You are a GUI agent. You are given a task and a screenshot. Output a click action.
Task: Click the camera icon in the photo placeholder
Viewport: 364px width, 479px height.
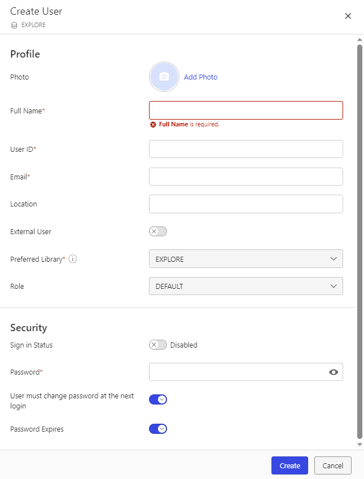coord(164,76)
